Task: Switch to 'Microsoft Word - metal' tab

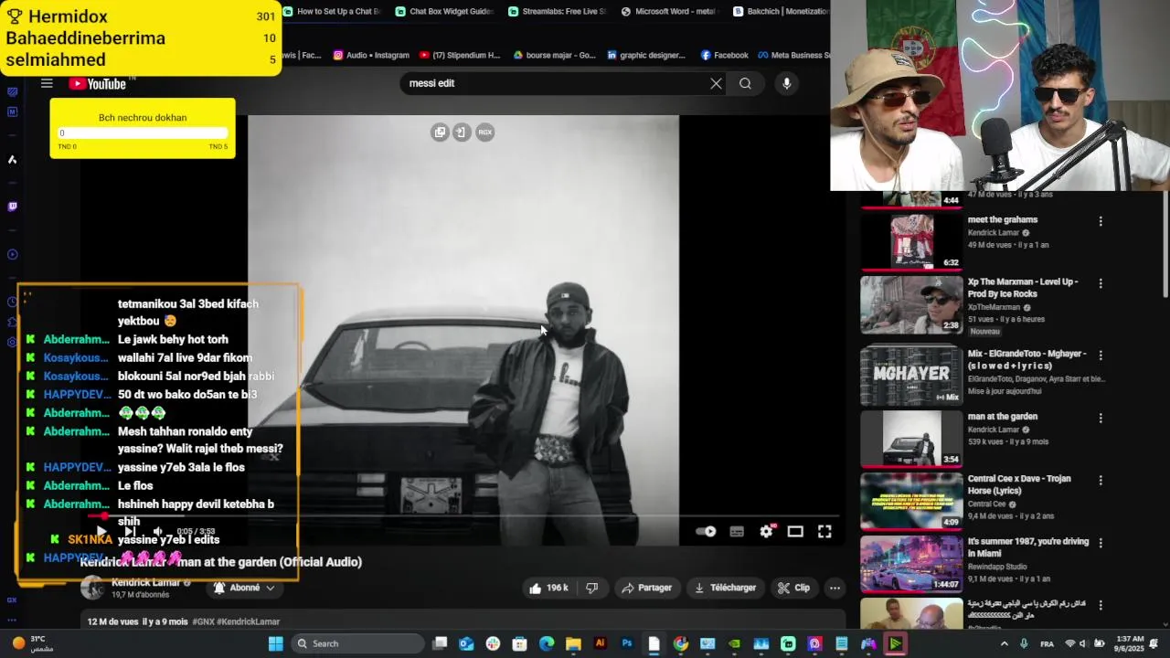Action: [670, 12]
